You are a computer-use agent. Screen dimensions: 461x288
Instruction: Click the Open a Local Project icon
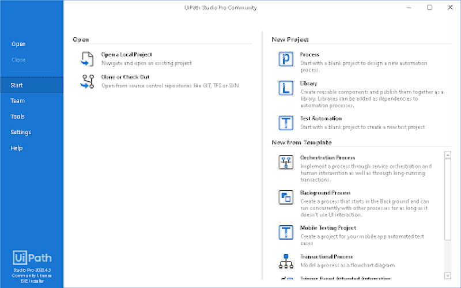pos(88,59)
